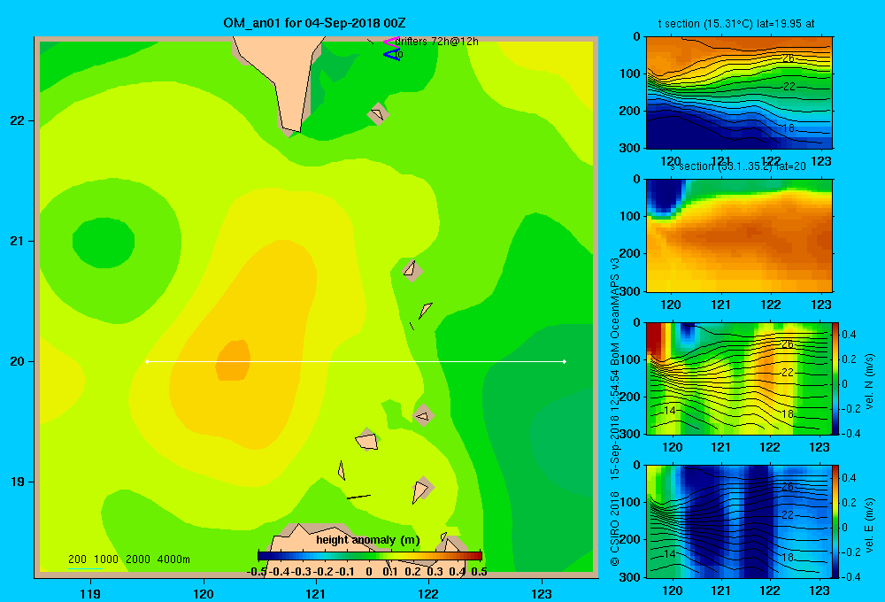Click latitude label 21 on main map
This screenshot has height=602, width=885.
coord(18,241)
